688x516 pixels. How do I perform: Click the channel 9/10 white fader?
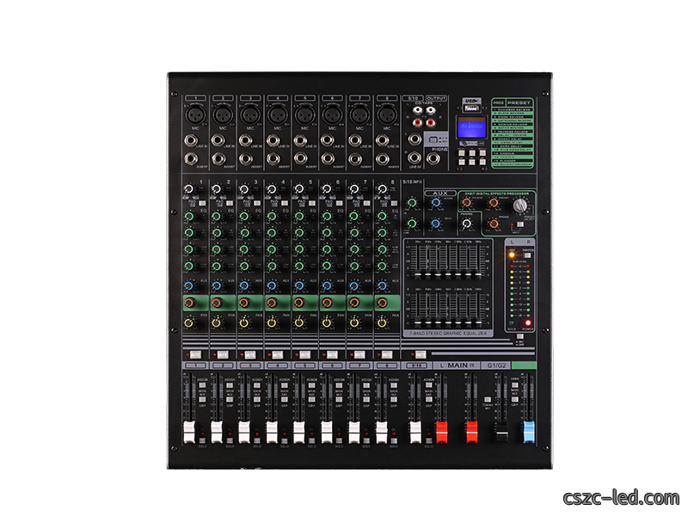pyautogui.click(x=415, y=433)
